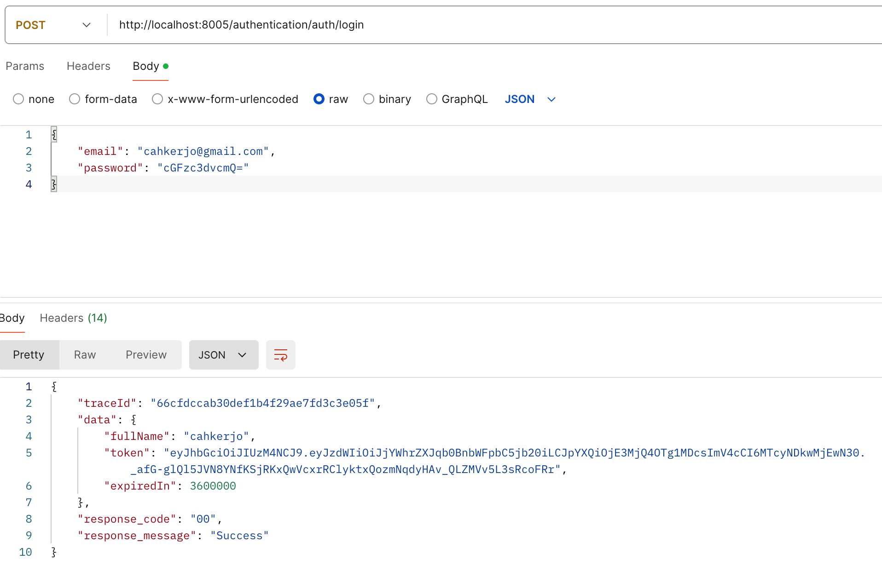This screenshot has height=570, width=882.
Task: Open the POST method dropdown
Action: point(53,25)
